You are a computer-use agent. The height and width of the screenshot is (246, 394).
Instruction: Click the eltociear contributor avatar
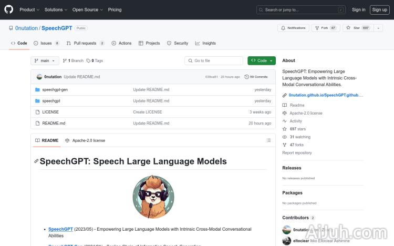tap(286, 241)
